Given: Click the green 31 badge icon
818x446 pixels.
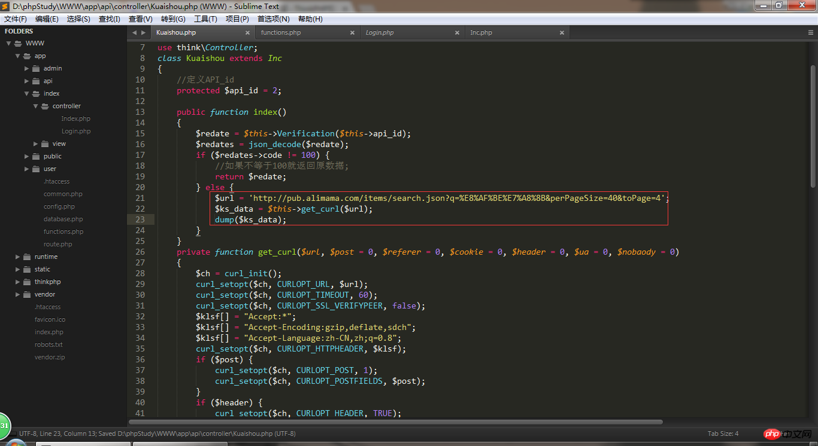Looking at the screenshot, I should pyautogui.click(x=5, y=426).
